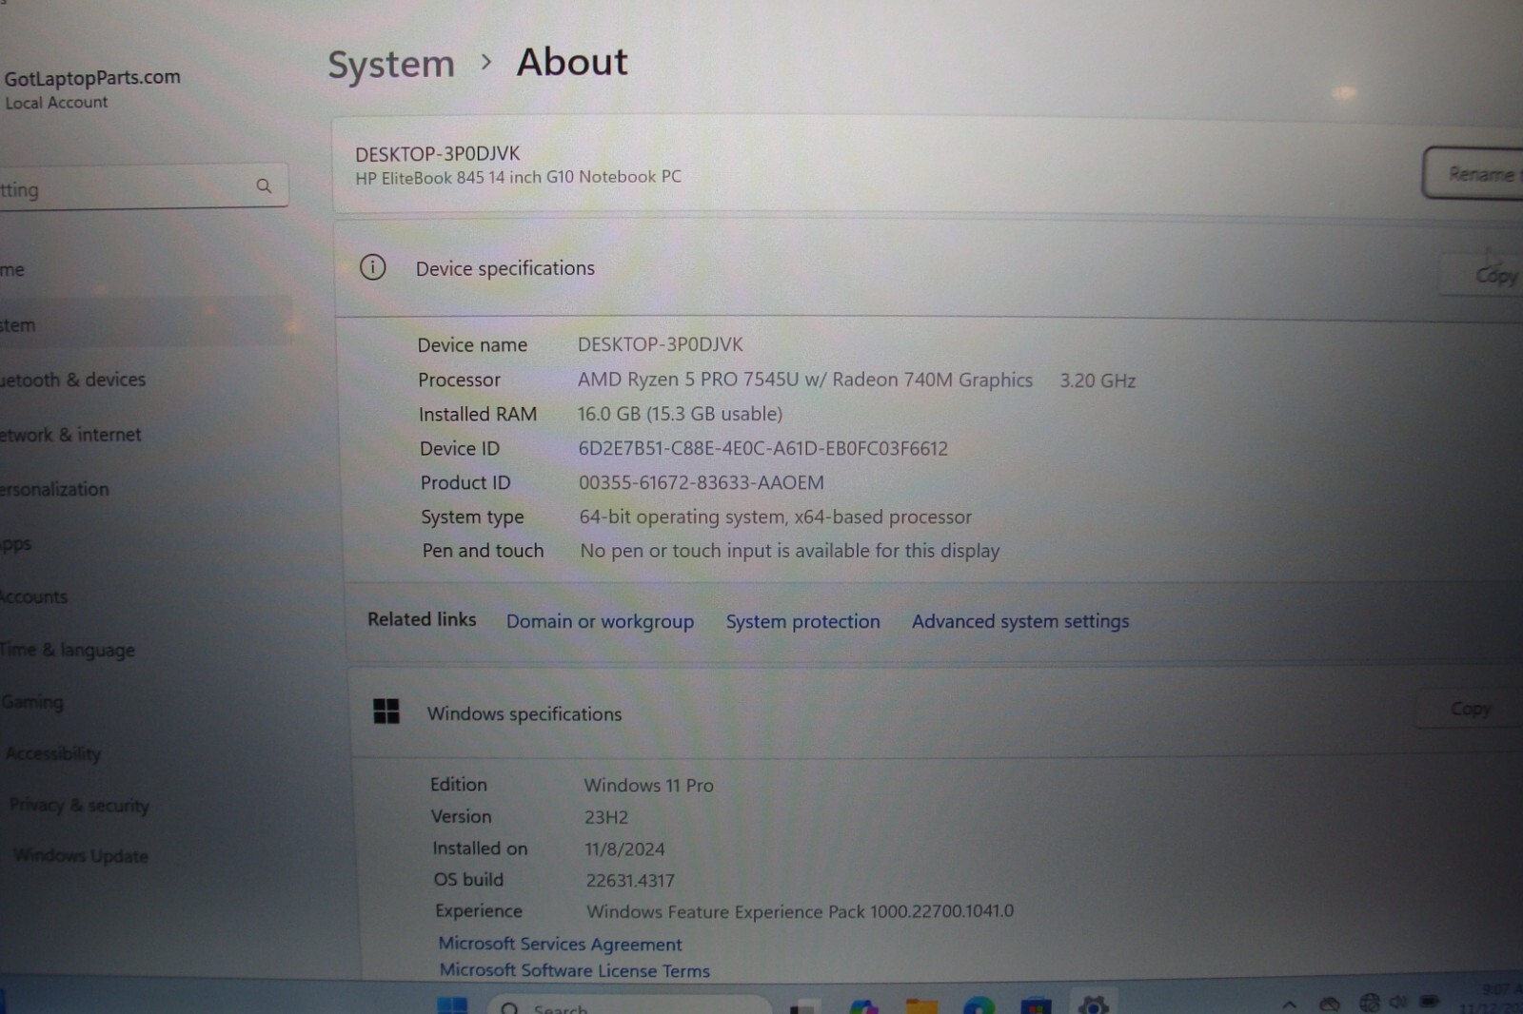Click the battery icon in system tray
Screen dimensions: 1523x1014
click(1430, 1001)
